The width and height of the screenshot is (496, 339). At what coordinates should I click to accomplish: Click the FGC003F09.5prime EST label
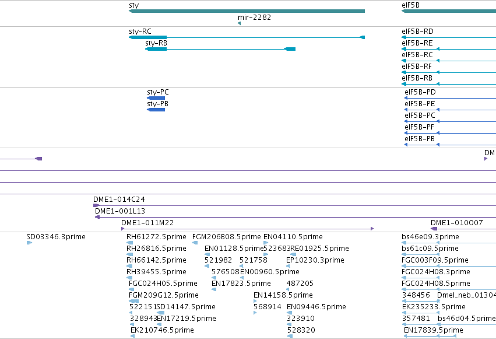pyautogui.click(x=435, y=260)
